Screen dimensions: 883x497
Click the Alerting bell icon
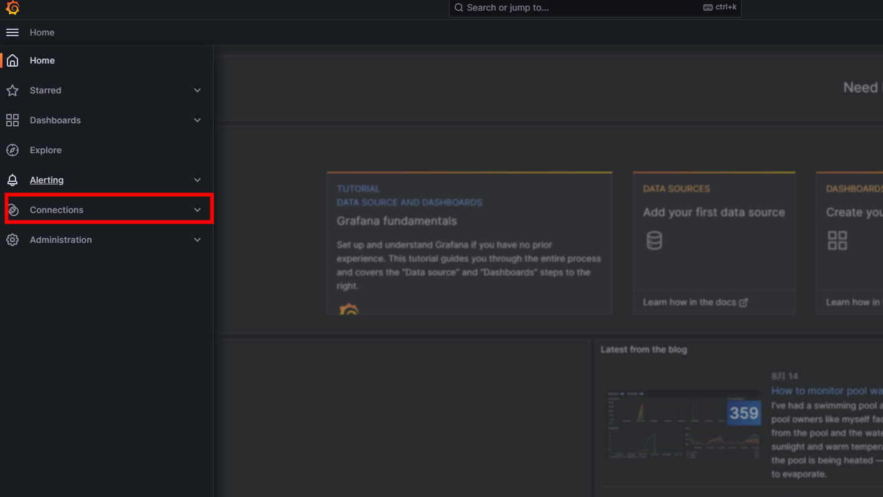(x=12, y=180)
